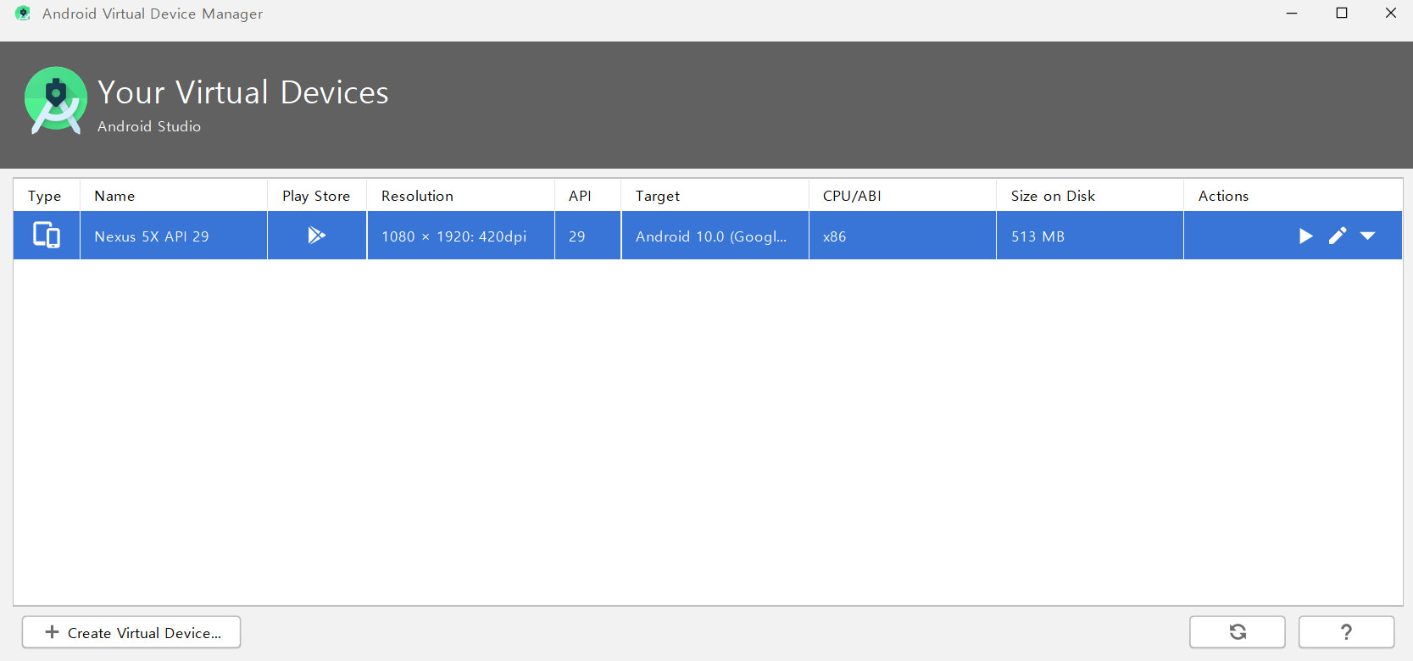Sort by the Size on Disk column header

point(1090,196)
